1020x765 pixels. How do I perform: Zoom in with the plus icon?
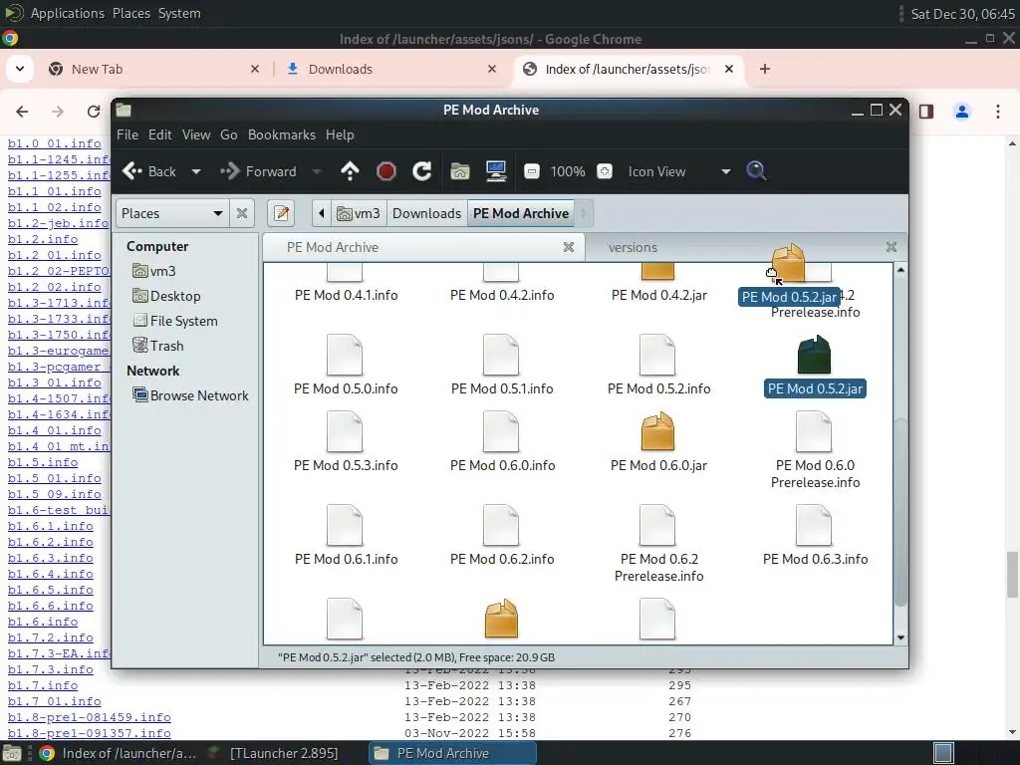click(x=605, y=171)
